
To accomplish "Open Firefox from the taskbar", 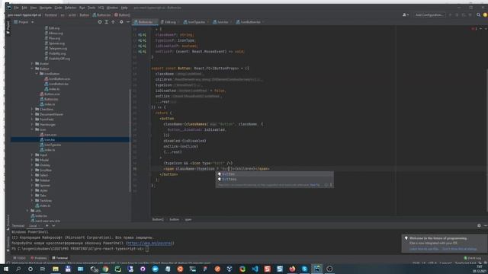I will tap(292, 269).
